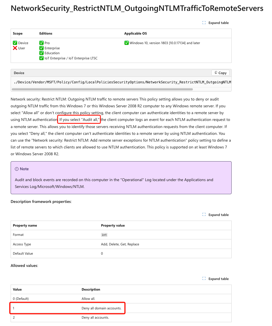This screenshot has width=272, height=326.
Task: Click the Note heading text
Action: pos(24,169)
